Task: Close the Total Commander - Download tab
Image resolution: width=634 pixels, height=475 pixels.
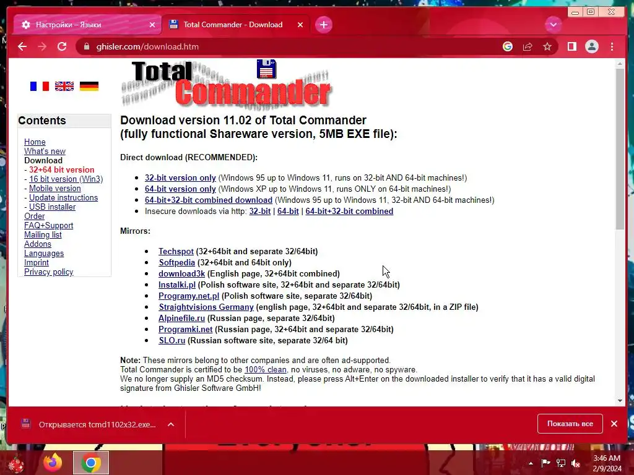Action: (300, 25)
